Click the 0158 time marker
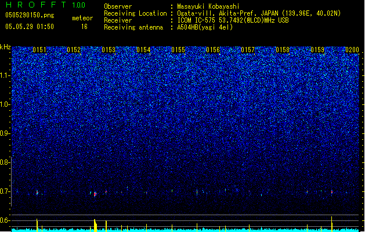This screenshot has width=365, height=232. [x=283, y=50]
